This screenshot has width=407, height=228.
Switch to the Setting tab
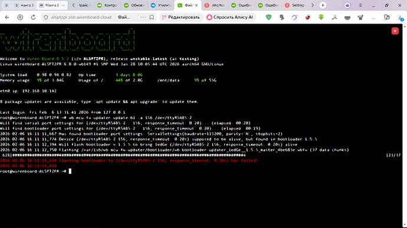pos(295,5)
